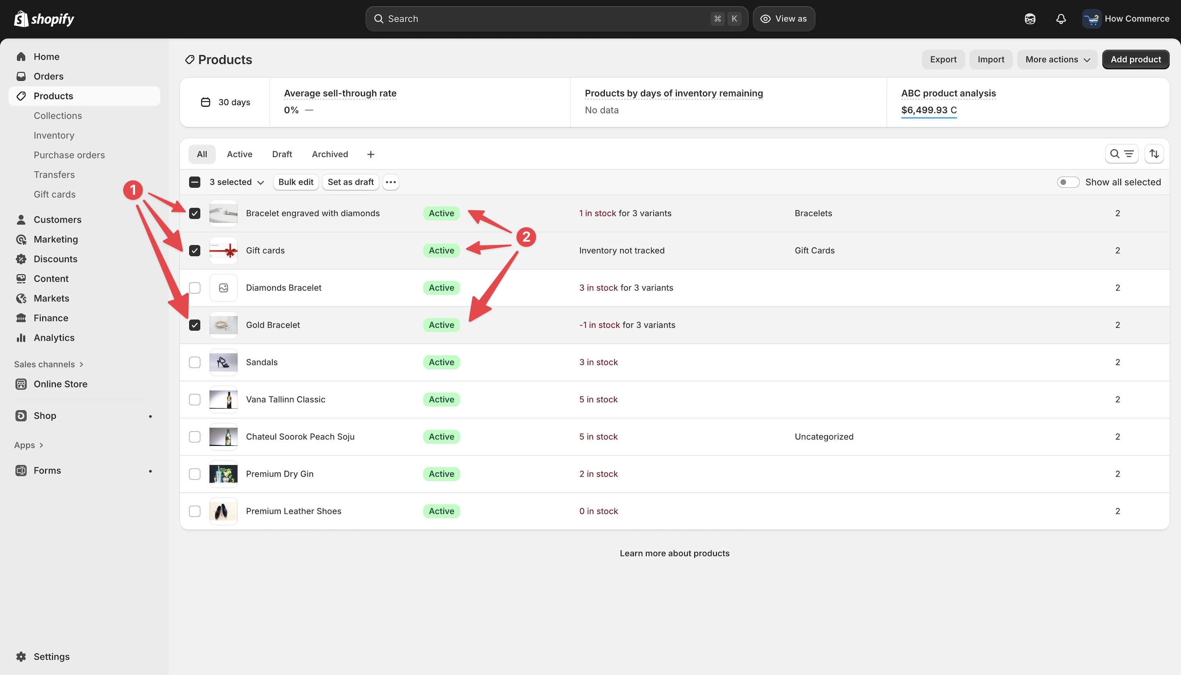Click the Home sidebar icon
This screenshot has width=1181, height=675.
21,57
